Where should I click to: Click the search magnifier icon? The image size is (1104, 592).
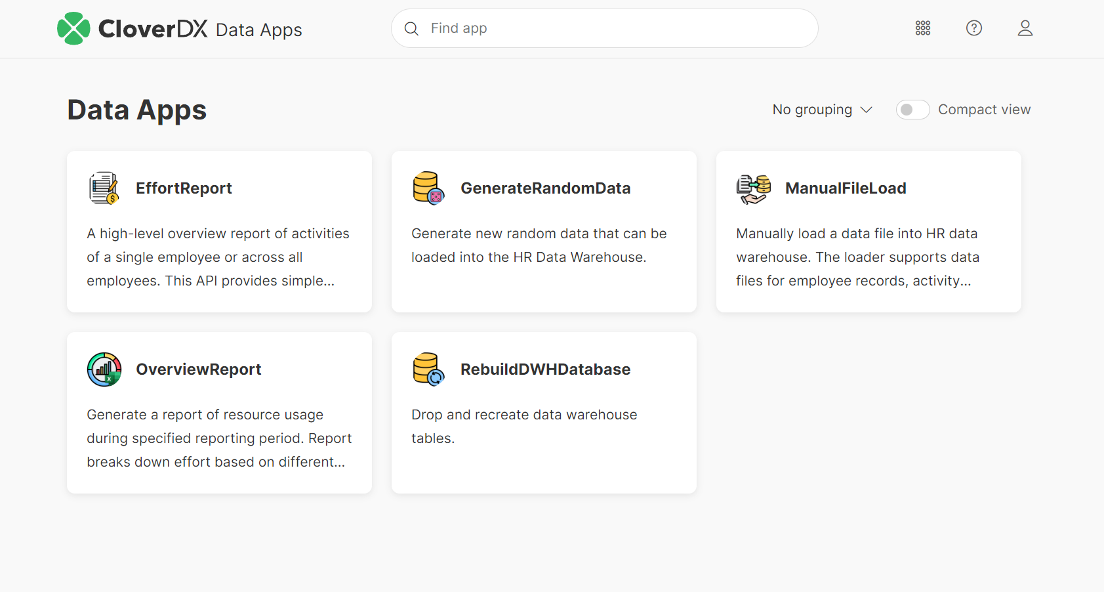click(x=411, y=28)
